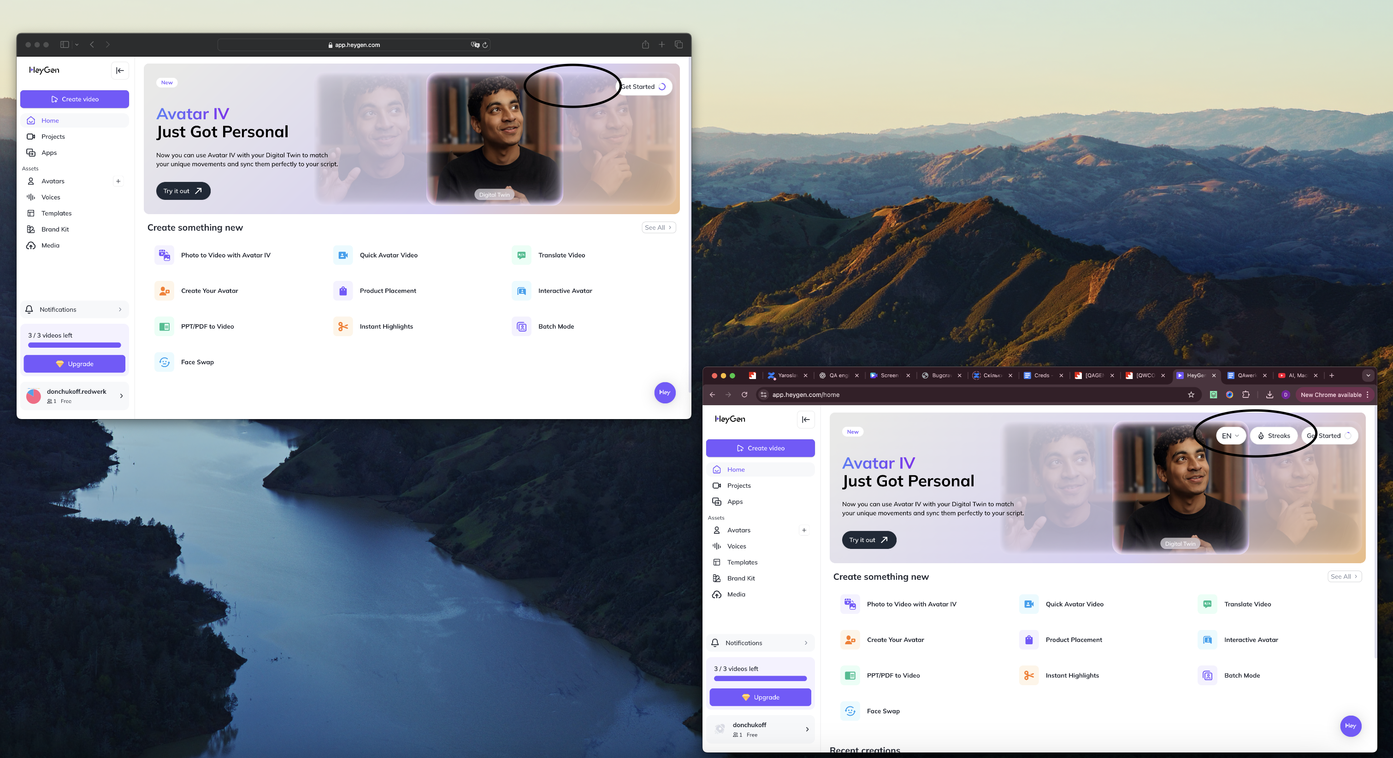Open the EN language dropdown in Chrome window
Screen dimensions: 1393x758
click(x=1231, y=436)
